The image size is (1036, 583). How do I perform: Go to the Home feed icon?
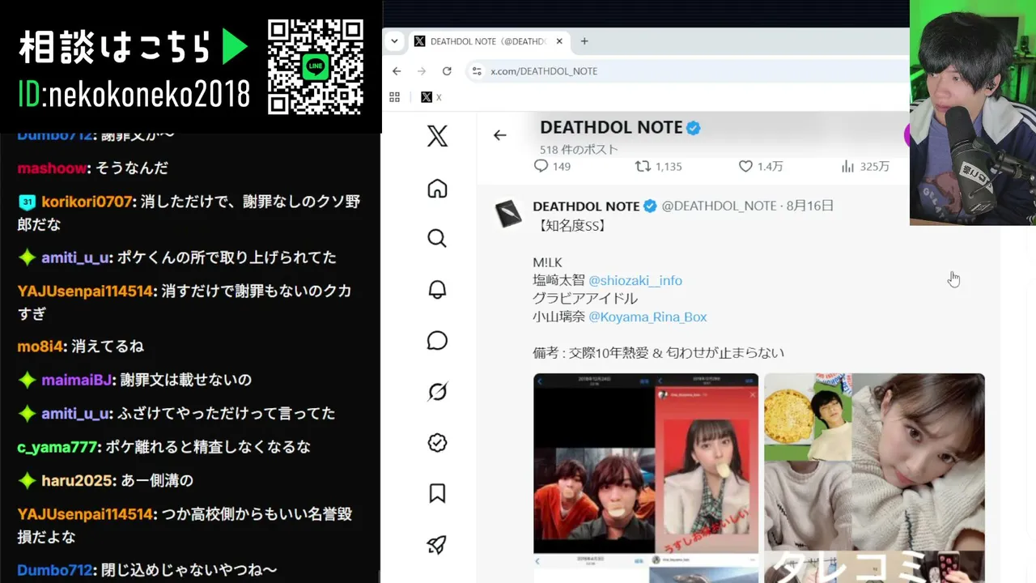coord(437,189)
